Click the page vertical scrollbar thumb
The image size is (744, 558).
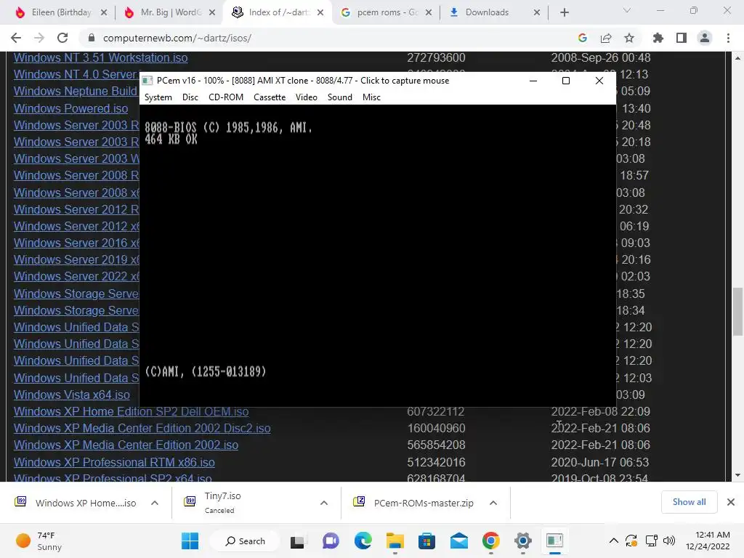click(737, 311)
